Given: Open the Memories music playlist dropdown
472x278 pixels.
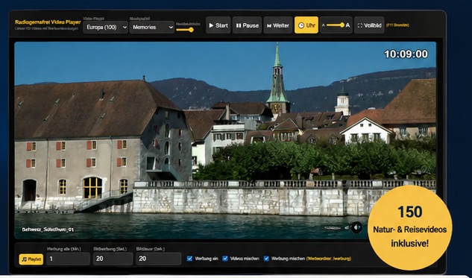Looking at the screenshot, I should [151, 27].
